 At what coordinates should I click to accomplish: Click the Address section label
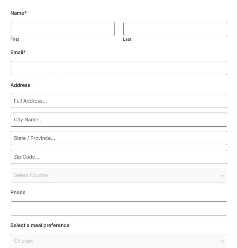coord(20,85)
